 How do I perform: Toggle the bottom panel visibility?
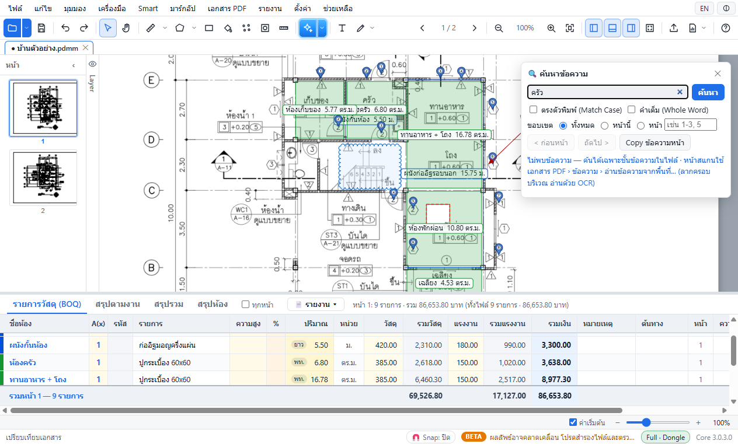tap(612, 28)
